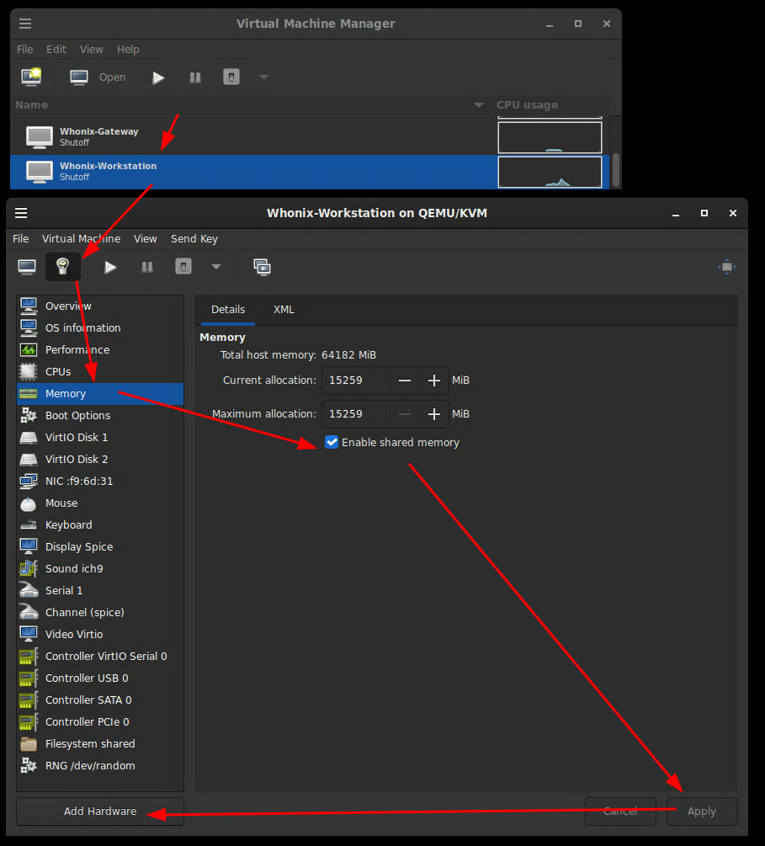Select Display Spice in the hardware list

pyautogui.click(x=100, y=547)
